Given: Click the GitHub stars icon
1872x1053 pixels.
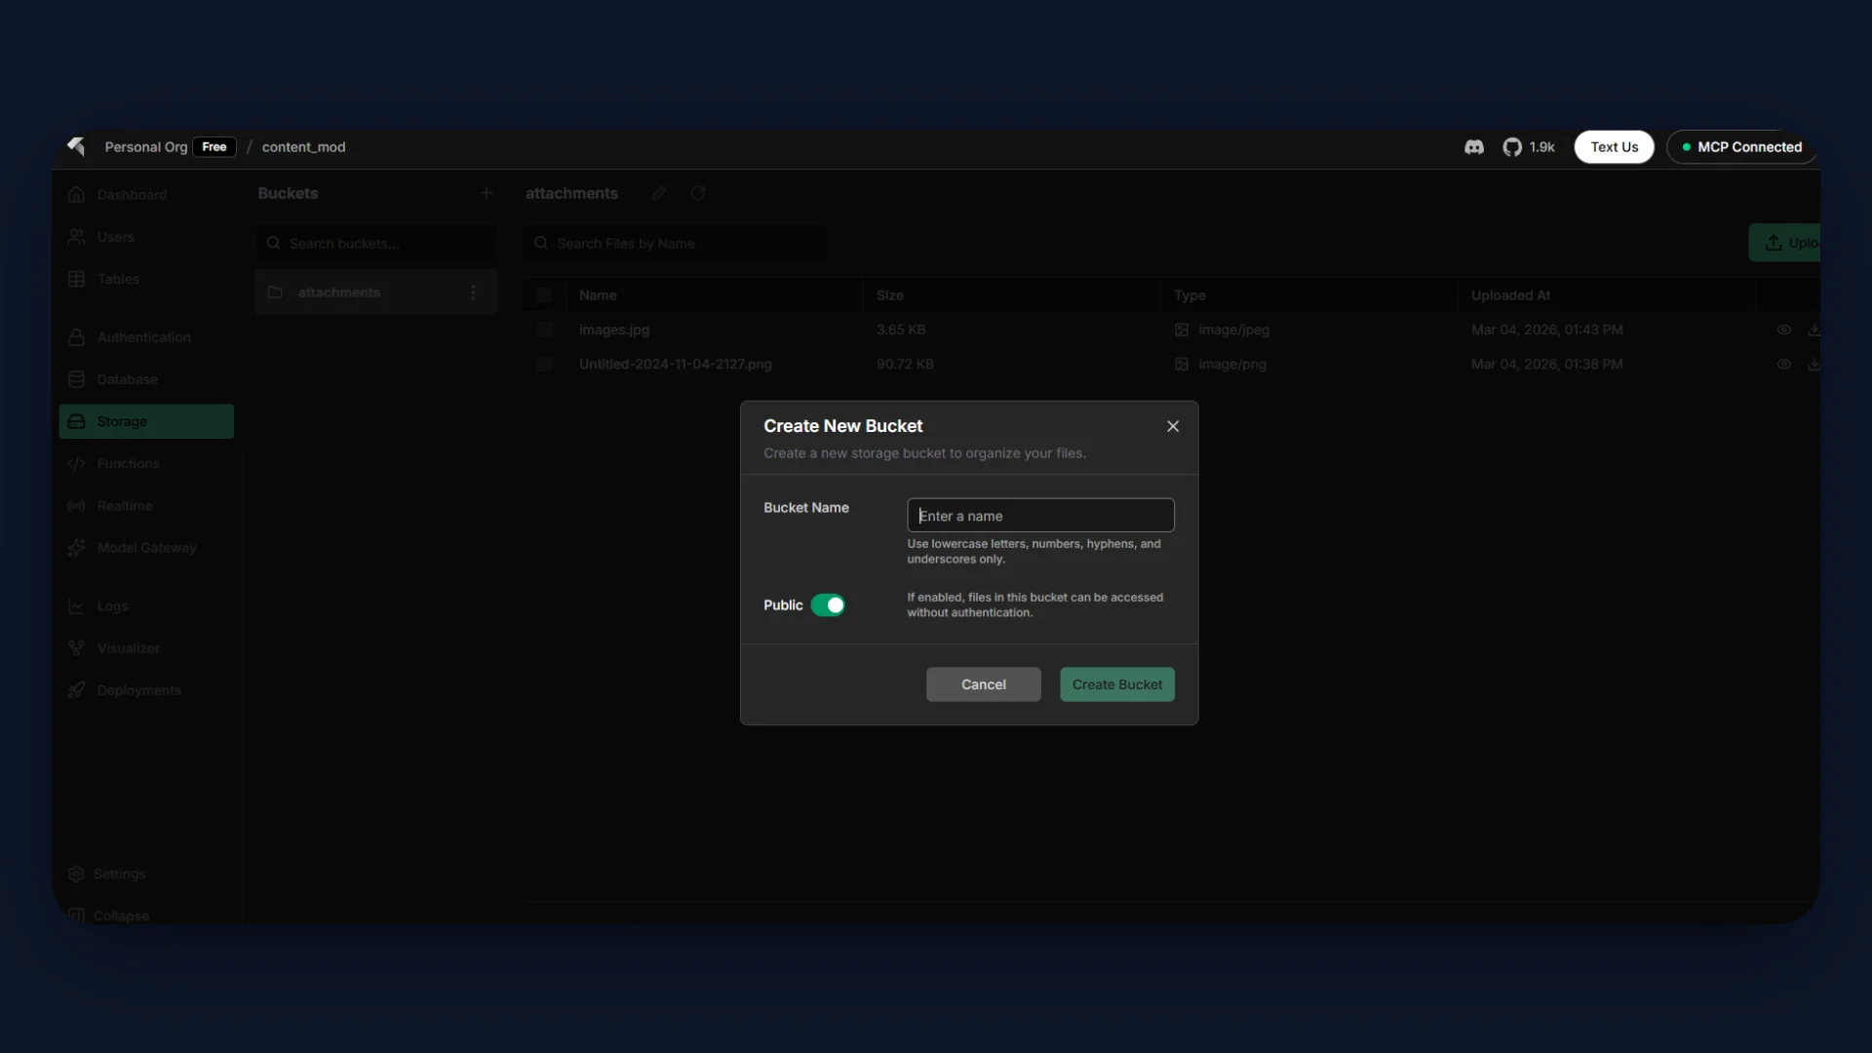Looking at the screenshot, I should (1512, 147).
